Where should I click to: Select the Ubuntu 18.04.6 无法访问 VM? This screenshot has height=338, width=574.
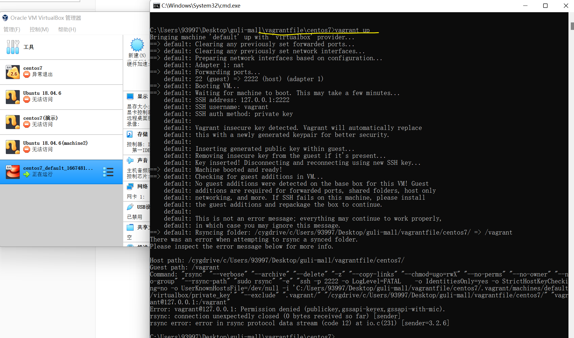pos(61,97)
